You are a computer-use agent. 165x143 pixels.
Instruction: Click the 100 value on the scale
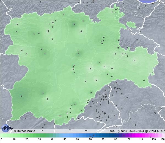[128, 139]
